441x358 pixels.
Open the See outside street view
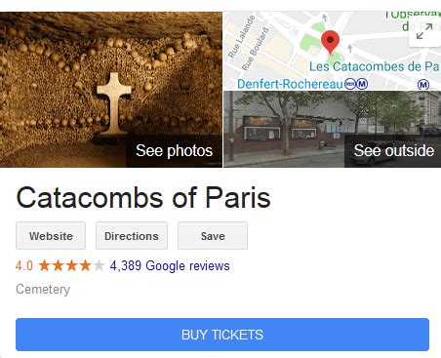click(x=393, y=151)
